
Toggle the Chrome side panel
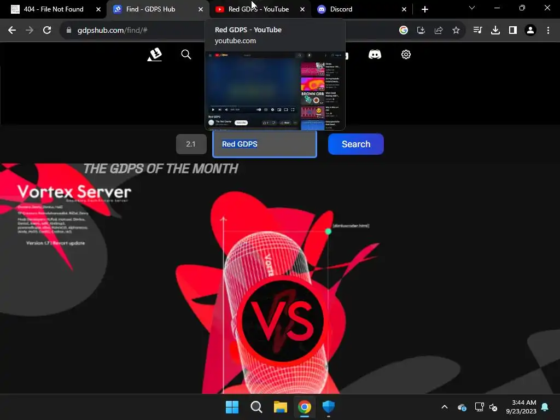[x=513, y=31]
